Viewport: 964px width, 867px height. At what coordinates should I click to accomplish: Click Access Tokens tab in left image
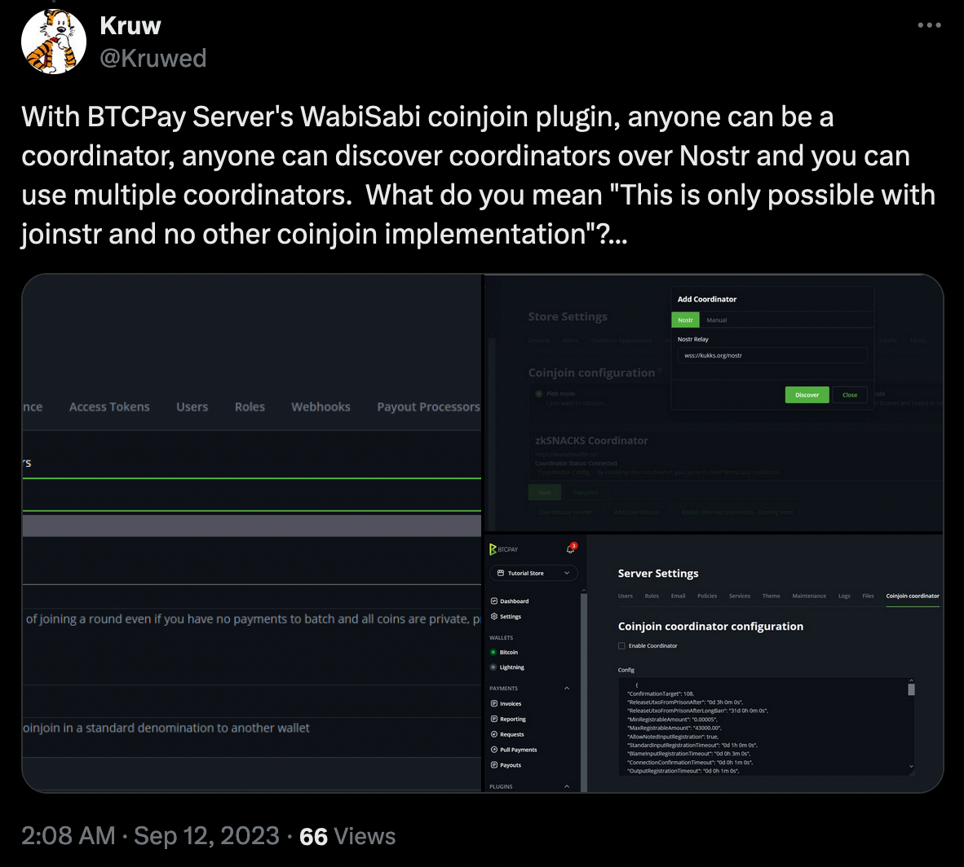[109, 407]
